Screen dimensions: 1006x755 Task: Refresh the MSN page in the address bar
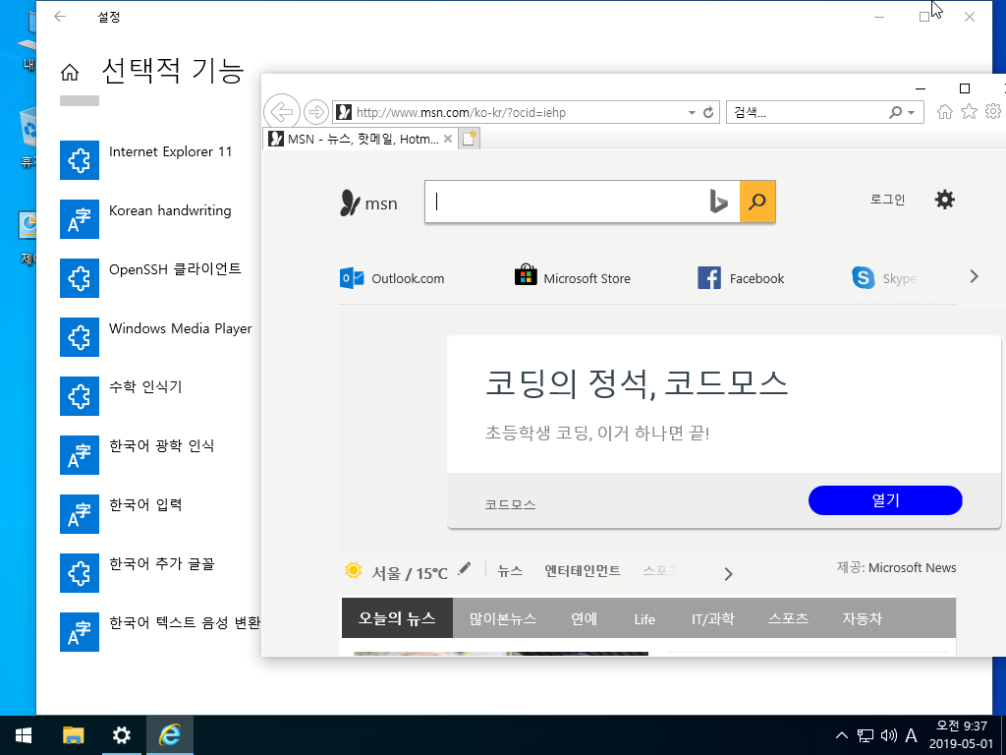coord(708,112)
